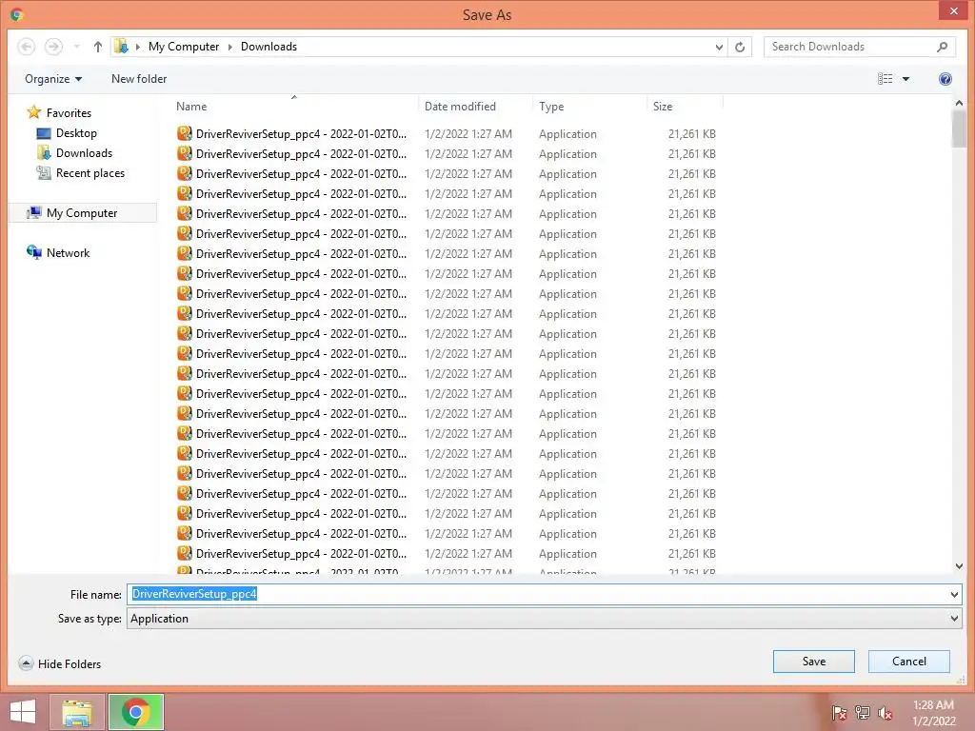Select Network in navigation pane

68,253
